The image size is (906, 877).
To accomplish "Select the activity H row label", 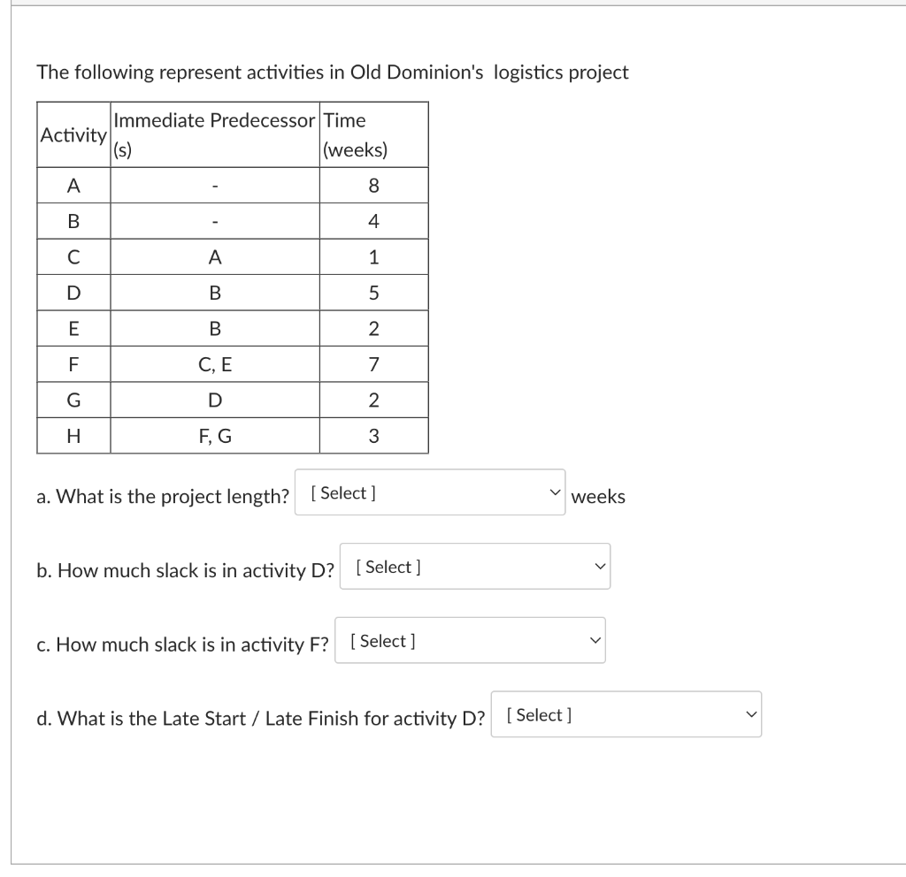I will tap(73, 434).
